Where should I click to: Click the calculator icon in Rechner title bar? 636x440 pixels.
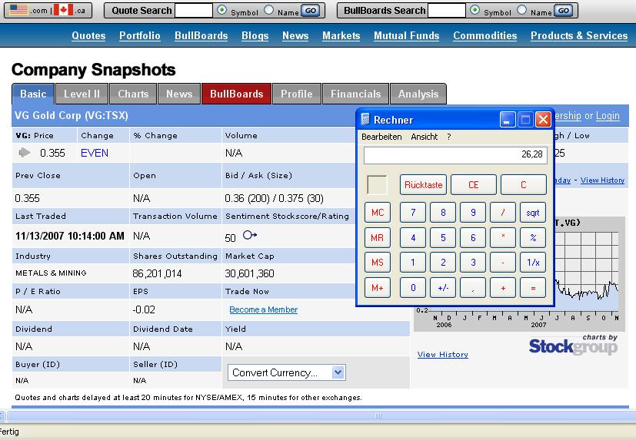pyautogui.click(x=365, y=119)
